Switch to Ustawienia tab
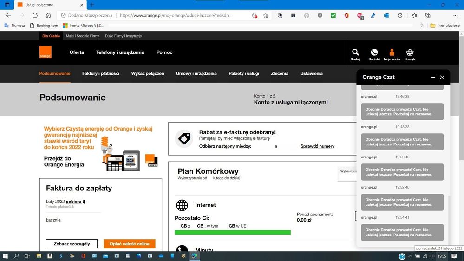 tap(311, 73)
